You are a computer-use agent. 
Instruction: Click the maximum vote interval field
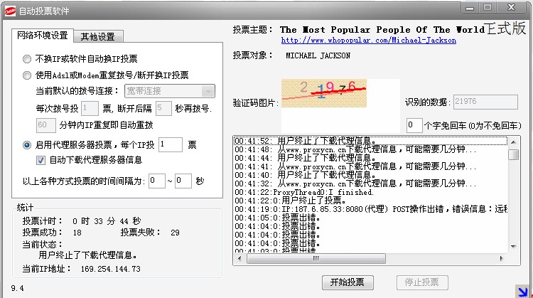tap(183, 181)
